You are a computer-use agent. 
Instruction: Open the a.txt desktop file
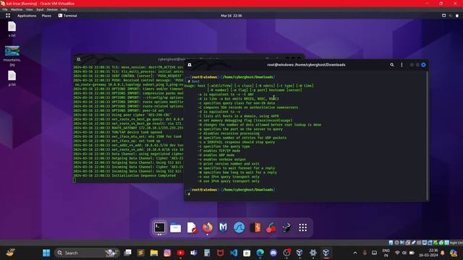click(12, 29)
